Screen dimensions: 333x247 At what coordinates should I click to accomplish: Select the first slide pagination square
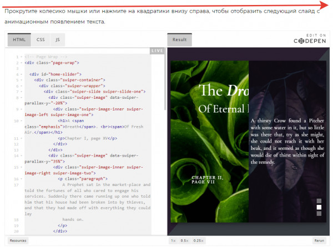[319, 201]
